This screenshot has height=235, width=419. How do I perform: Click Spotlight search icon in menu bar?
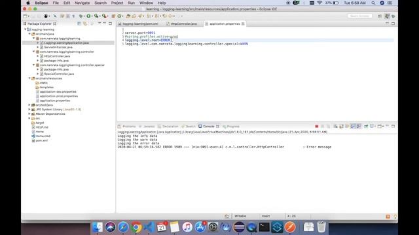[373, 3]
